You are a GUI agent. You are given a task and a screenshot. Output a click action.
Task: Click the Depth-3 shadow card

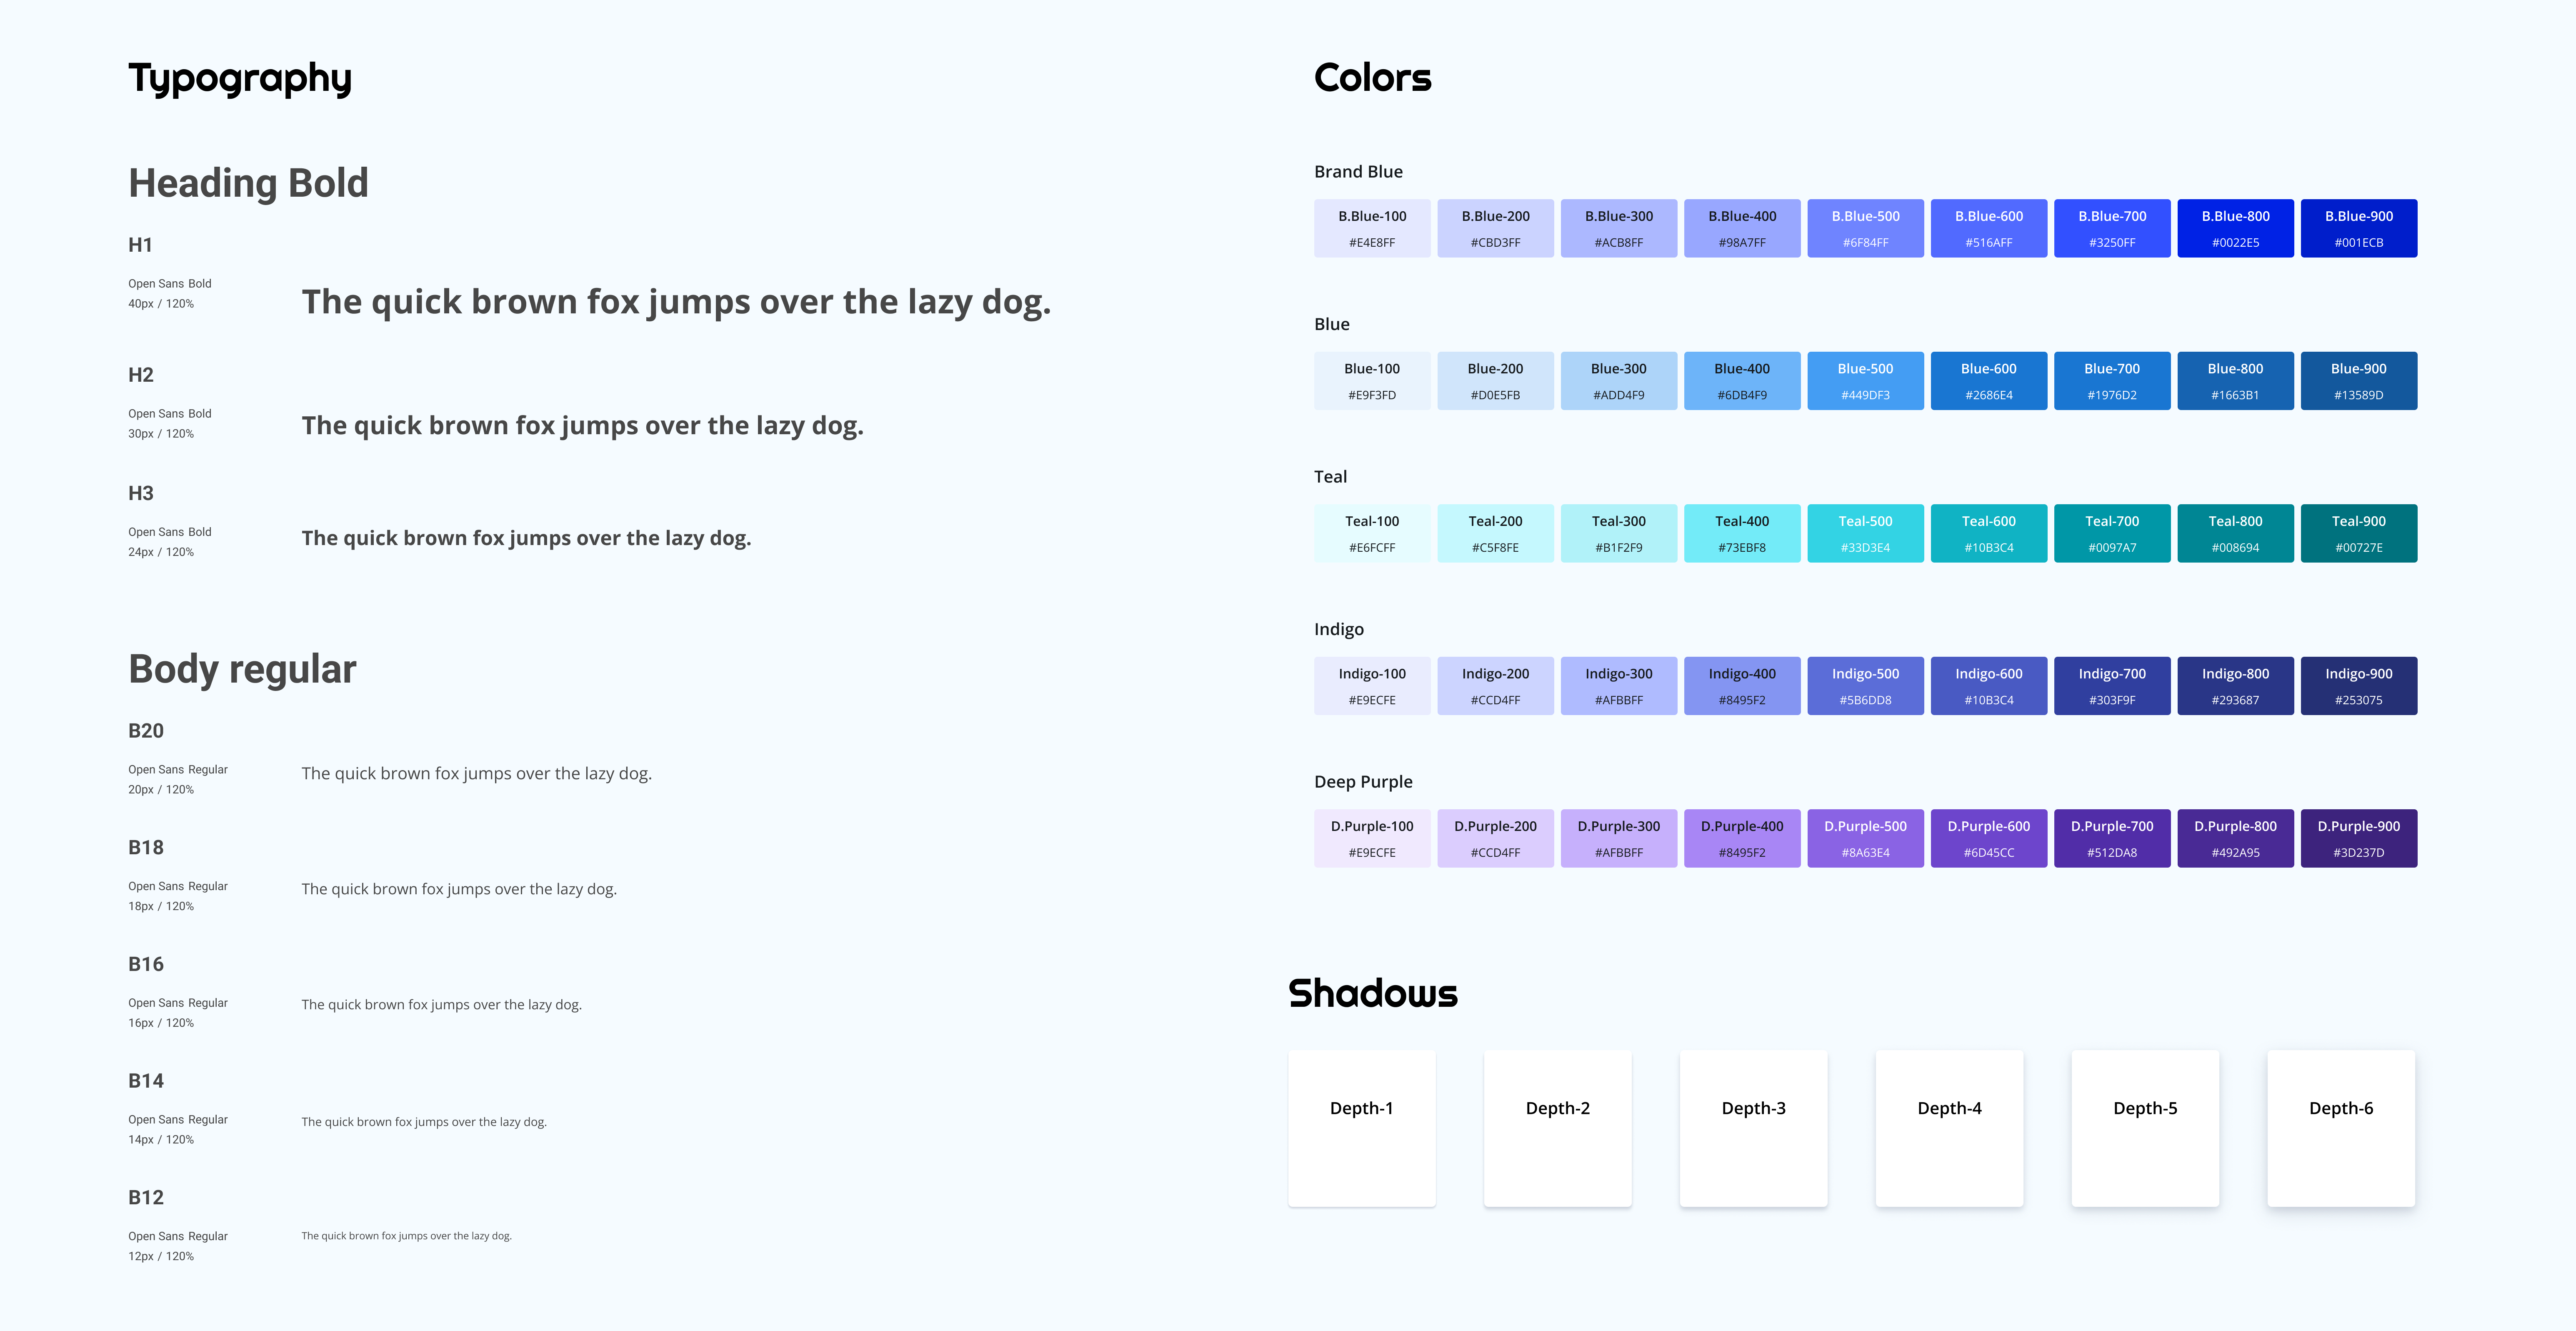(1753, 1128)
